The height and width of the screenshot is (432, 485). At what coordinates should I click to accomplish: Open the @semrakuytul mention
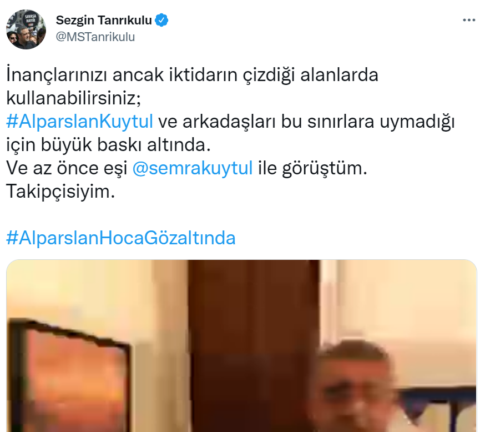(x=193, y=168)
